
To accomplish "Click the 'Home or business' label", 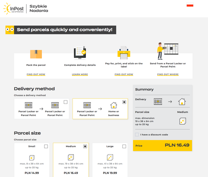I will tap(114, 113).
